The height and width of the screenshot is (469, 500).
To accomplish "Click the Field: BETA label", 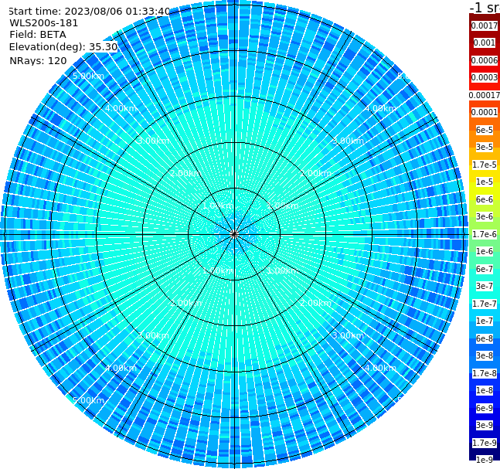I will (38, 35).
